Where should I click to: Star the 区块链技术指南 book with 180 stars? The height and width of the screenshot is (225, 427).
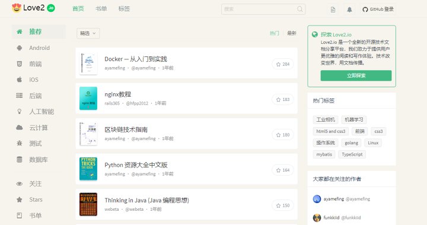pos(283,135)
